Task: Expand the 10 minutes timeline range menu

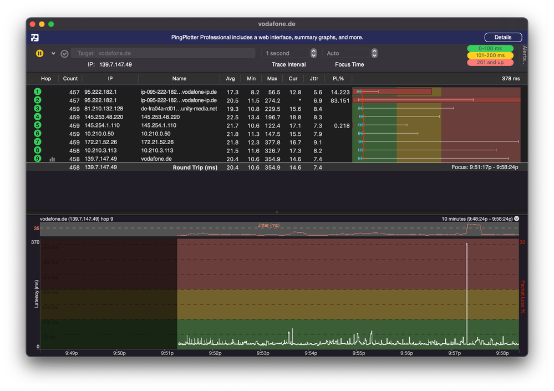Action: [x=517, y=219]
